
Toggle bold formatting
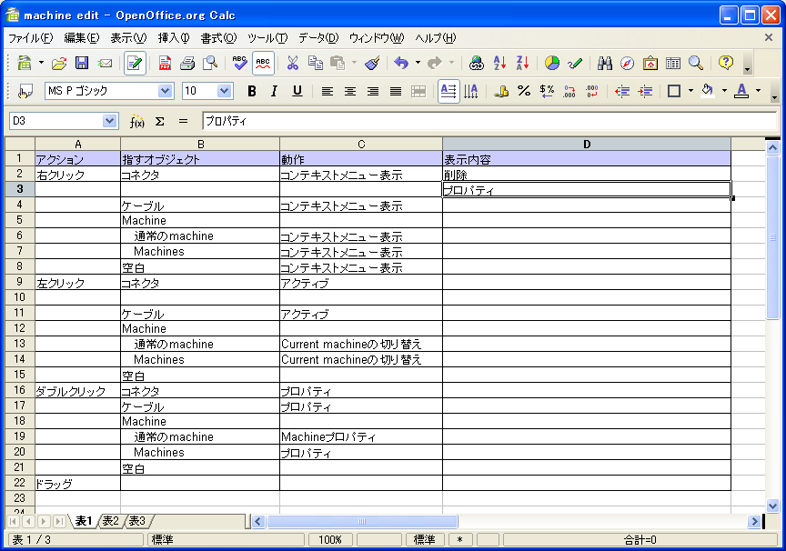click(x=252, y=91)
